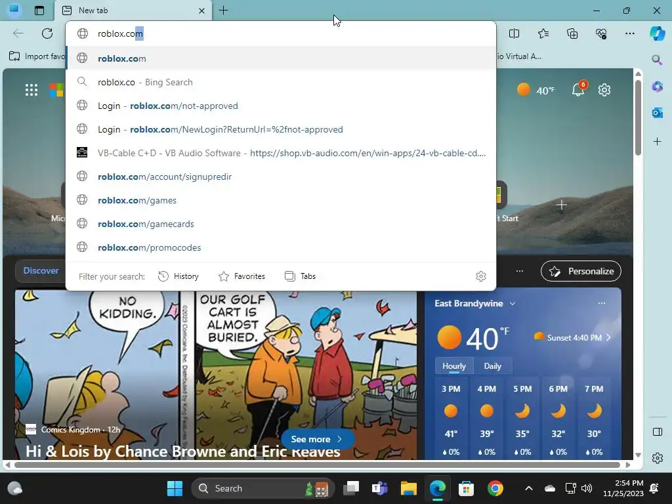Select the Hourly weather tab
Image resolution: width=672 pixels, height=504 pixels.
pos(454,366)
